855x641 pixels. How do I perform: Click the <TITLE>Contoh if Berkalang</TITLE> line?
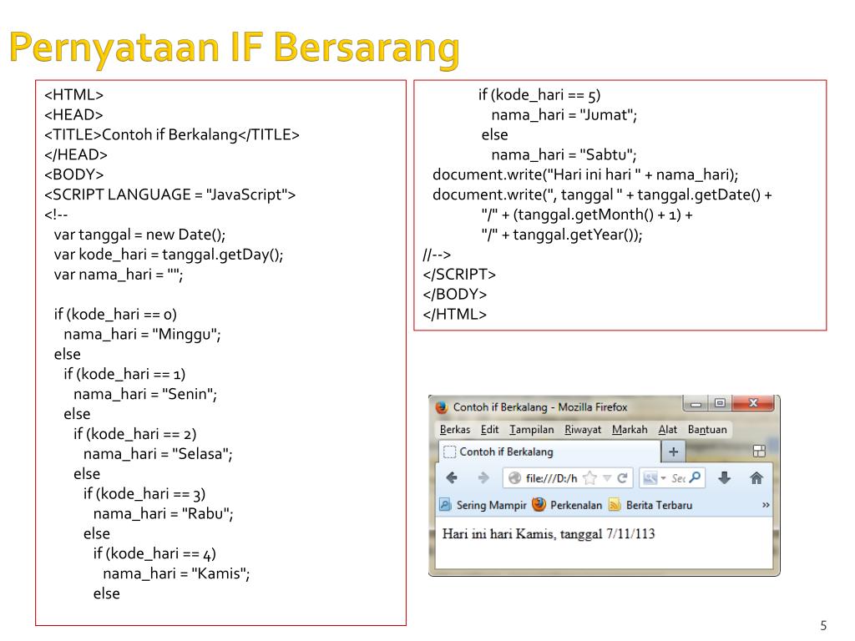point(172,134)
